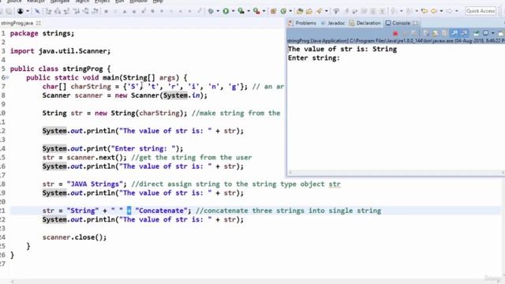
Task: Click the 'Enter string:' prompt in Console
Action: tap(314, 58)
